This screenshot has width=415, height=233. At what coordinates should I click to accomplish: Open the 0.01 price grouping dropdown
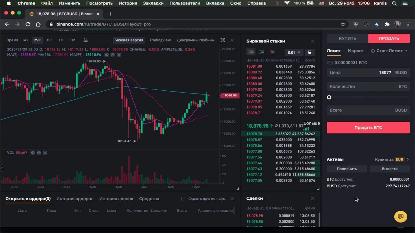[293, 52]
